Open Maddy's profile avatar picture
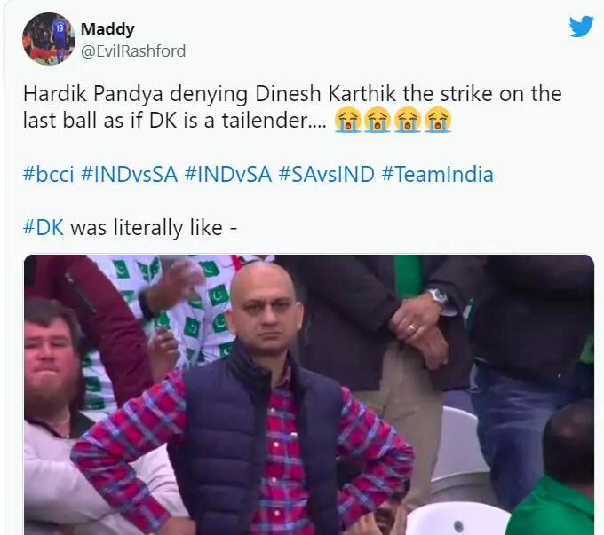Viewport: 604px width, 535px height. point(49,39)
